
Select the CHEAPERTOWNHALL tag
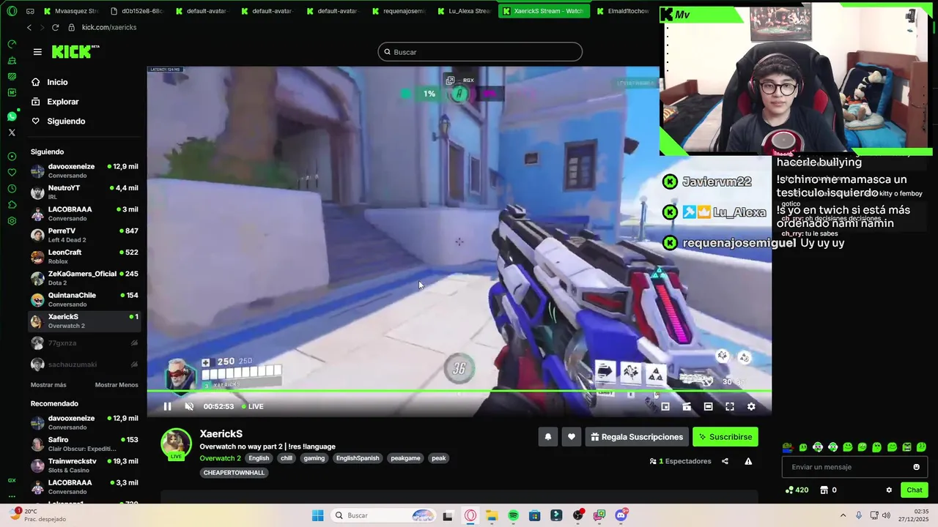point(234,473)
